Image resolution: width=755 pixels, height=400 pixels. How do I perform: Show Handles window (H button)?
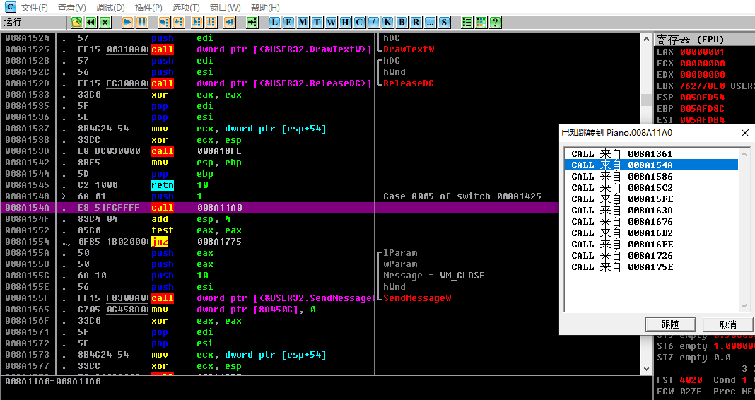point(345,22)
